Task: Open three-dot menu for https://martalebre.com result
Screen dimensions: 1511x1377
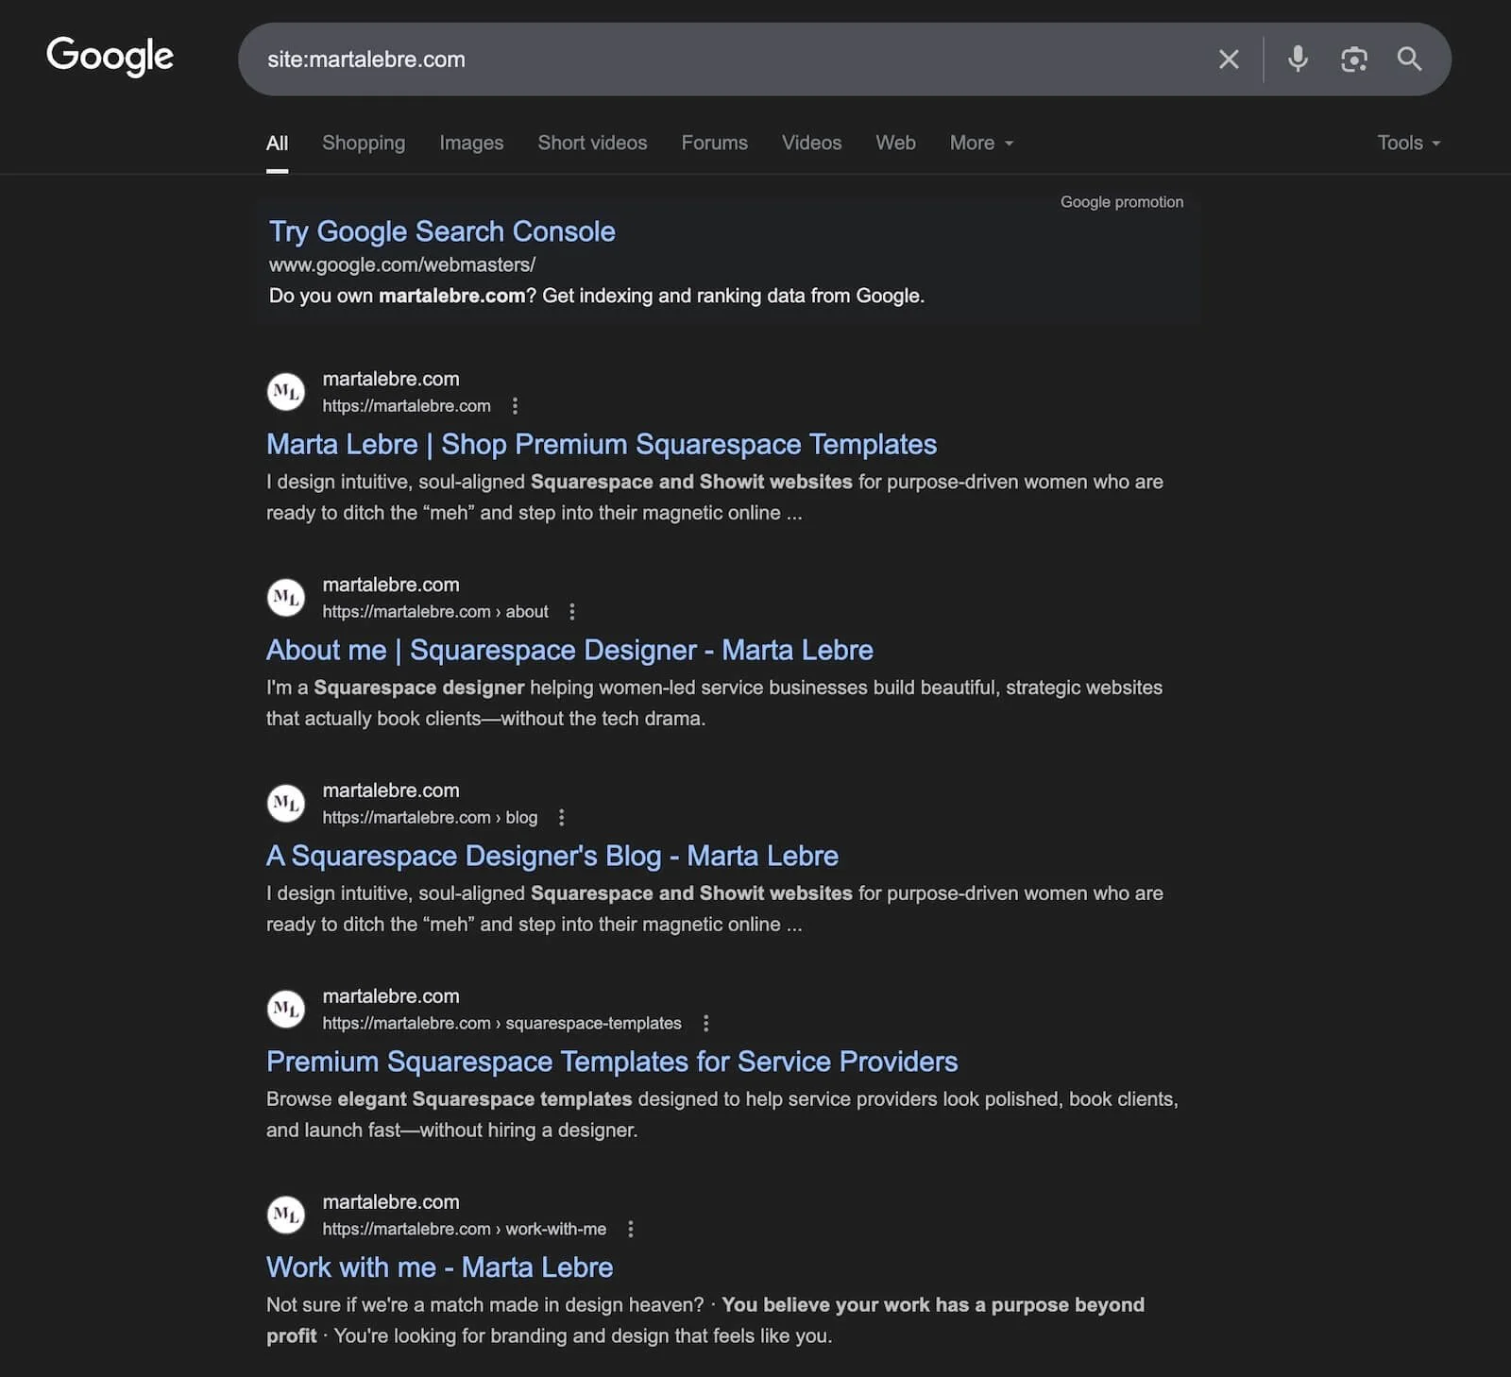Action: click(515, 406)
